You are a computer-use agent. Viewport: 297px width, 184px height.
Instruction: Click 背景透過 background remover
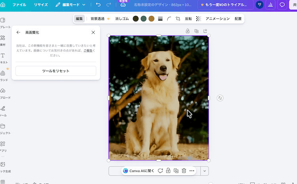100,19
